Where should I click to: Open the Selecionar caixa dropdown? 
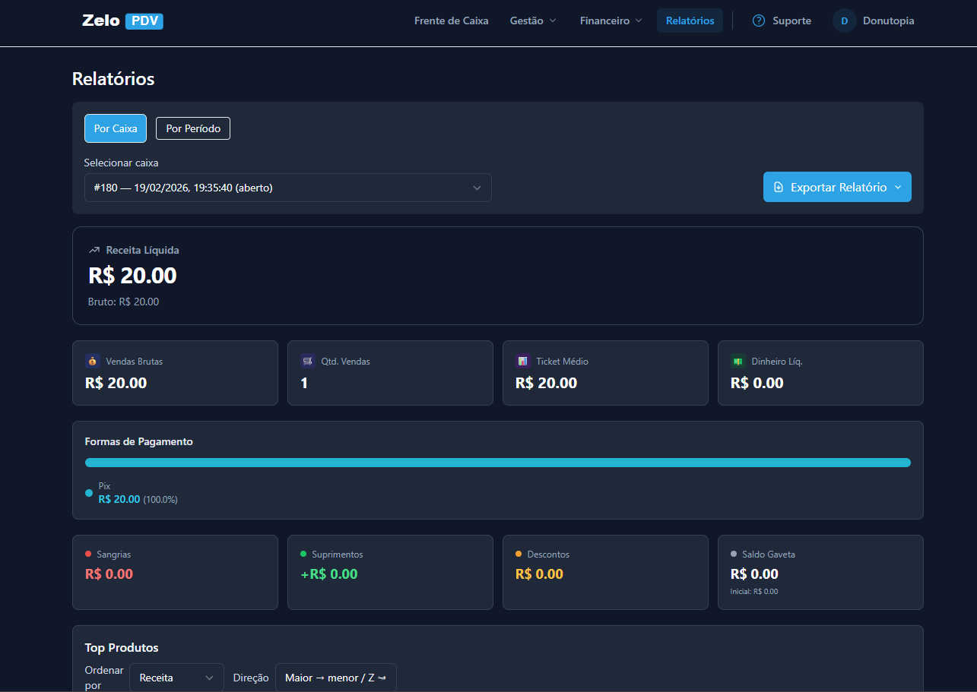tap(287, 188)
